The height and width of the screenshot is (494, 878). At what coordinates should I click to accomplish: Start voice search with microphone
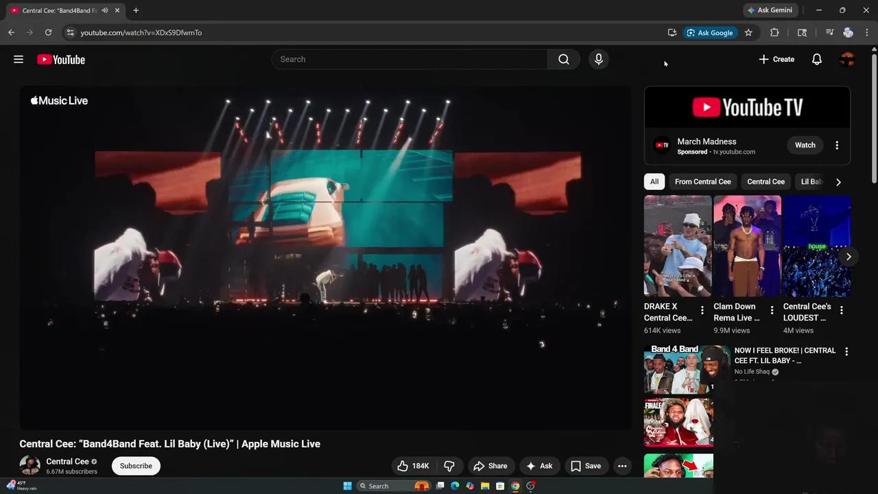tap(599, 60)
